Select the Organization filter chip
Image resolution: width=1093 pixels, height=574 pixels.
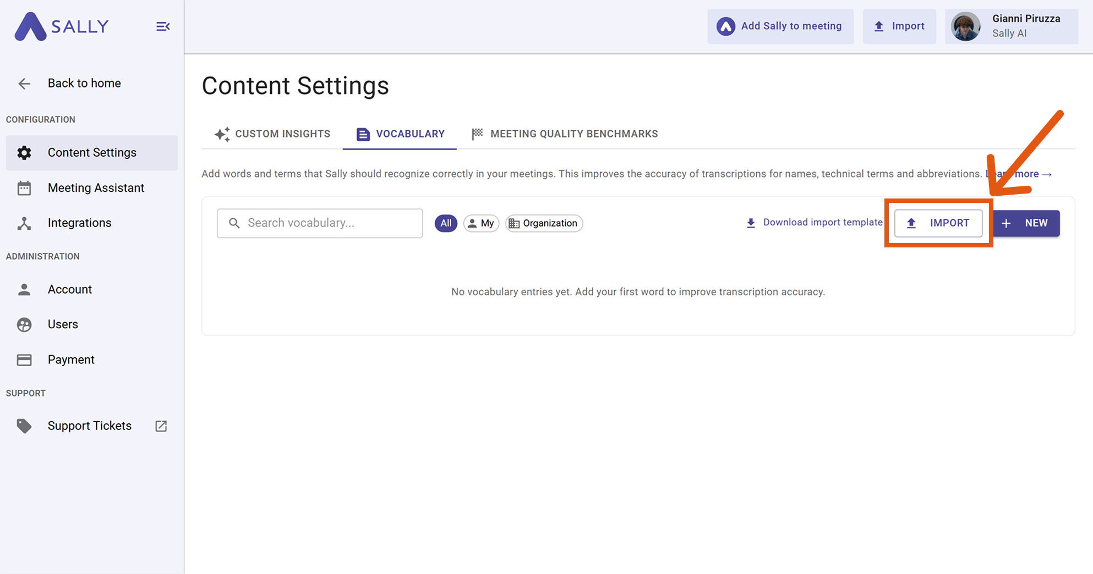click(544, 223)
